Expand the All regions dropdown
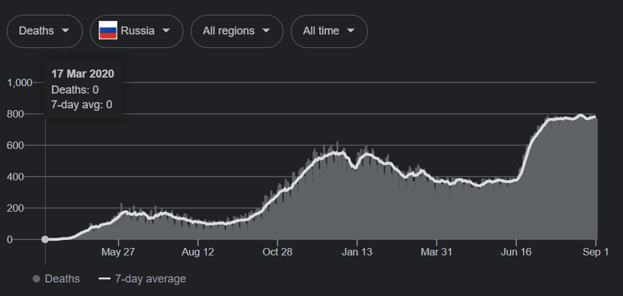Screen dimensions: 623x296 tap(237, 31)
